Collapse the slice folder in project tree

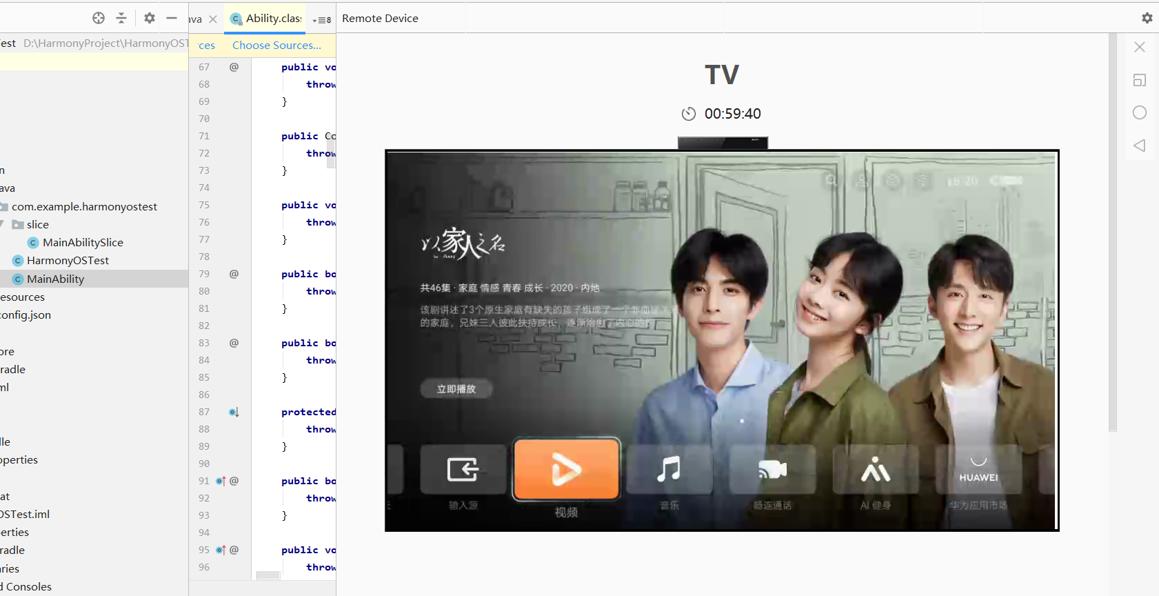click(x=3, y=225)
